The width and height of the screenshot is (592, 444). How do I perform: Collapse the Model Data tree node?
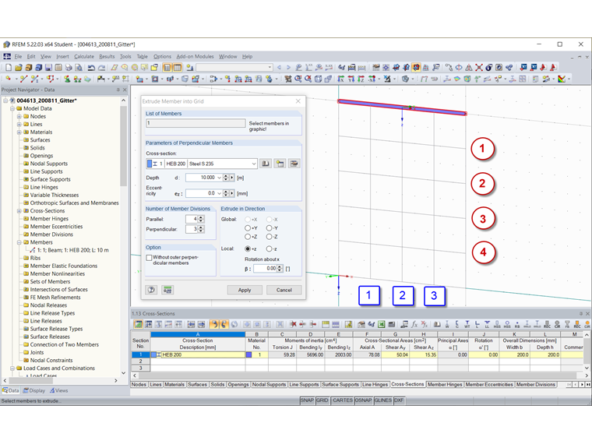point(12,108)
